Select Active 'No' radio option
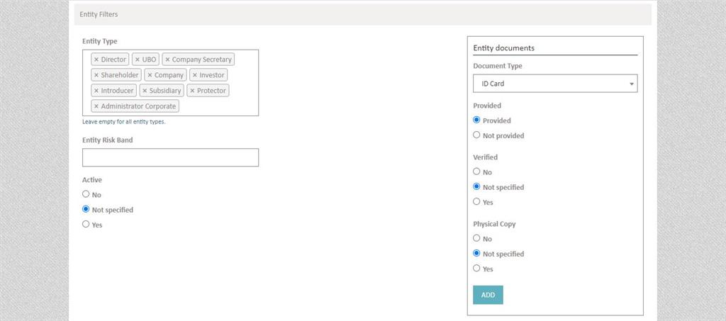This screenshot has width=726, height=321. point(86,194)
